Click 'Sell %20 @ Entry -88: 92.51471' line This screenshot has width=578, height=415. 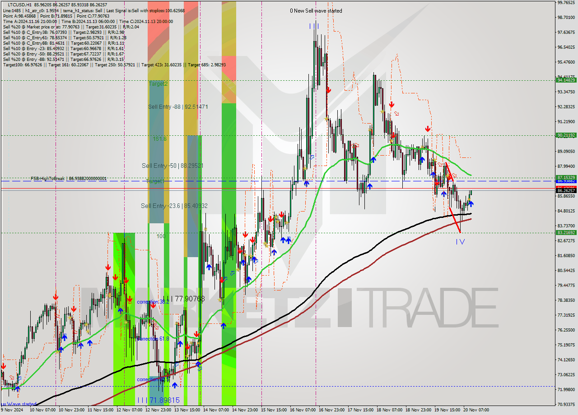(64, 59)
